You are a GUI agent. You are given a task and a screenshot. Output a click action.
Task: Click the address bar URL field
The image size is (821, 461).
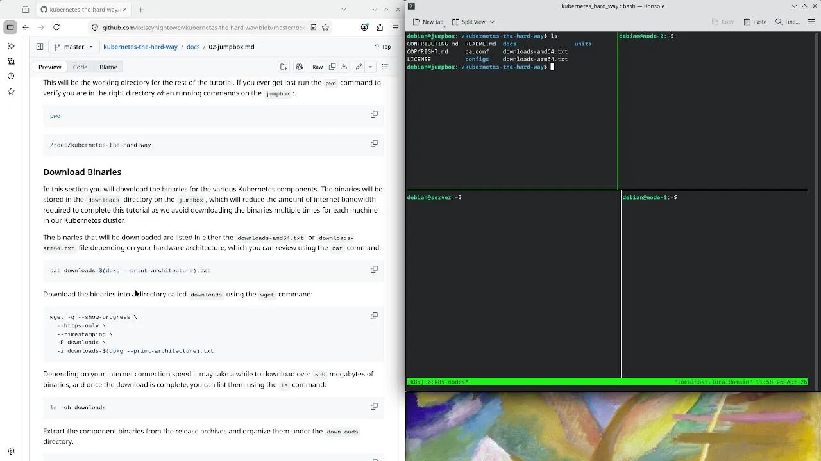point(203,28)
